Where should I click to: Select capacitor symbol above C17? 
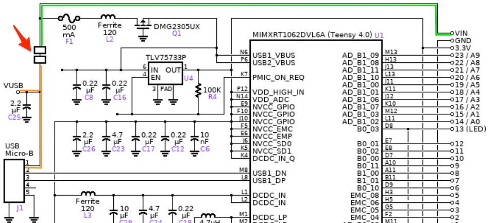tap(135, 138)
